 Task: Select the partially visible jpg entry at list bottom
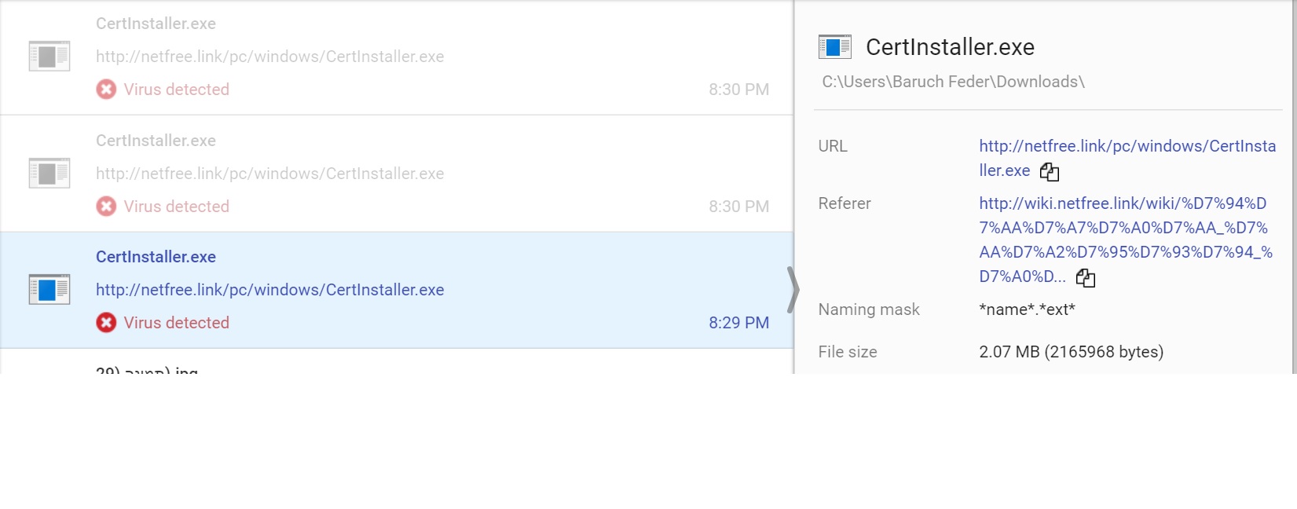click(147, 369)
